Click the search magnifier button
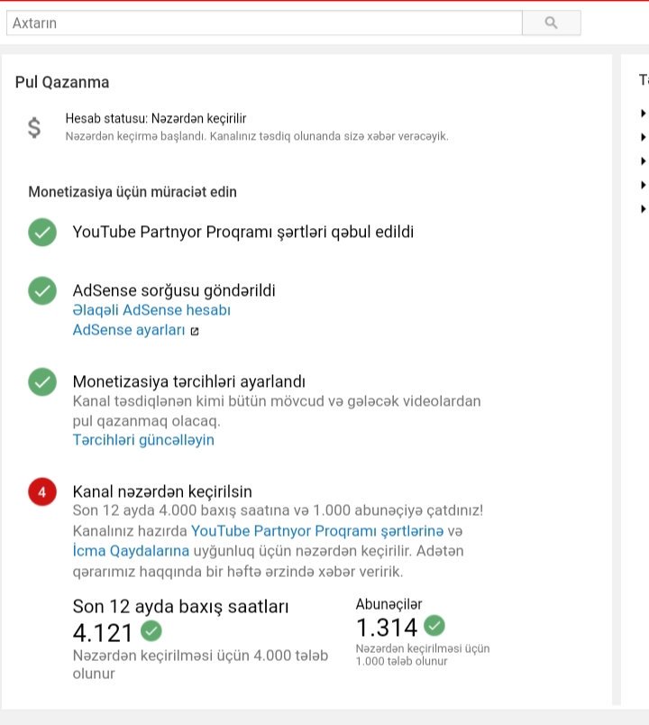The image size is (649, 725). pos(551,23)
